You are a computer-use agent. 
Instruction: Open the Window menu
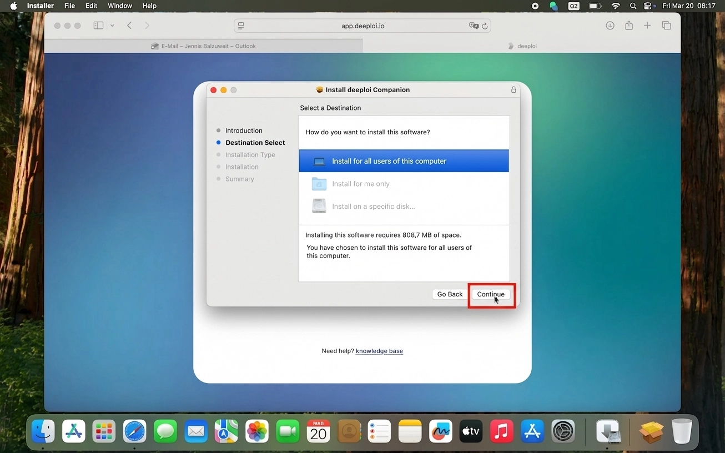120,6
